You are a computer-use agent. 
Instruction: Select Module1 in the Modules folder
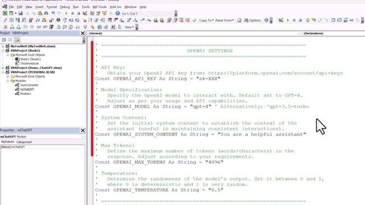click(25, 93)
